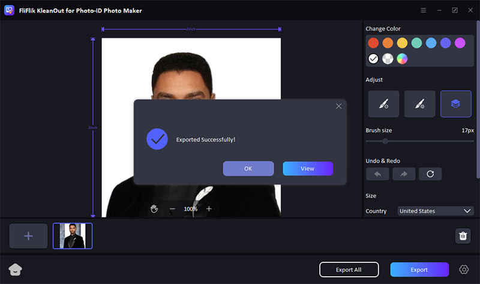Select the hand pan tool
Screen dimensions: 480x284
pyautogui.click(x=154, y=209)
